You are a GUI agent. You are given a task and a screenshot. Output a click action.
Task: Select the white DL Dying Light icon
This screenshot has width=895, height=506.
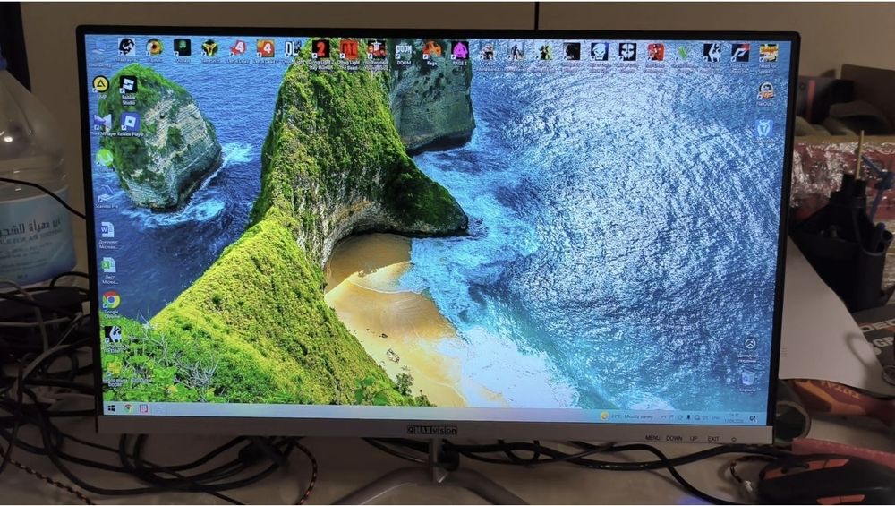[x=293, y=50]
